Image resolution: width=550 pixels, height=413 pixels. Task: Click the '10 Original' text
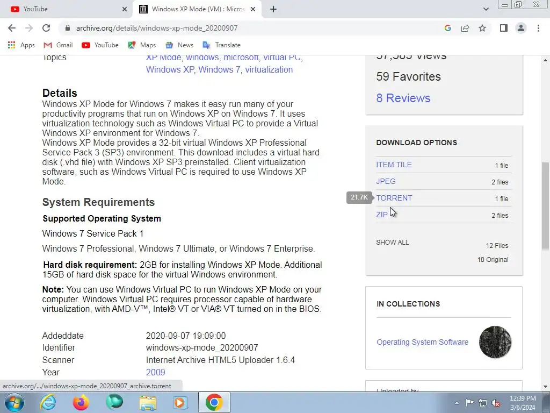coord(493,260)
